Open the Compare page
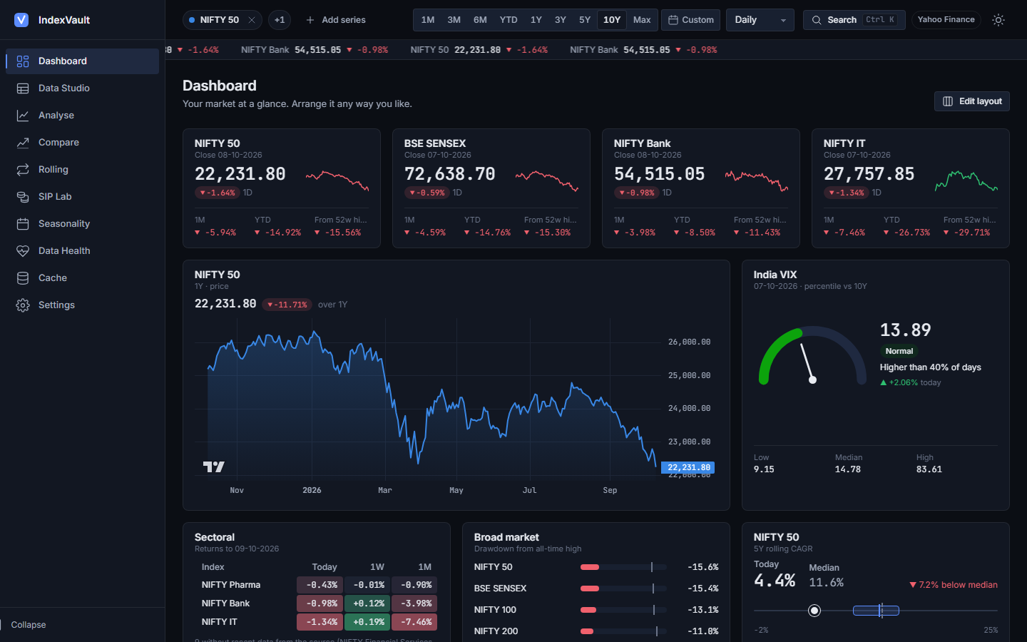Viewport: 1027px width, 642px height. tap(82, 143)
